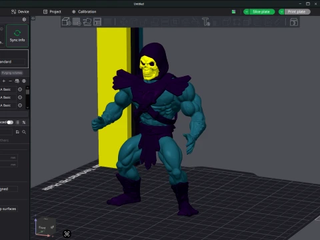Toggle the eye icon at viewport corner
This screenshot has width=320, height=240.
click(x=33, y=19)
